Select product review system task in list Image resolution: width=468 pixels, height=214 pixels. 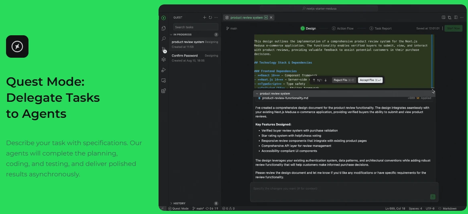click(195, 44)
